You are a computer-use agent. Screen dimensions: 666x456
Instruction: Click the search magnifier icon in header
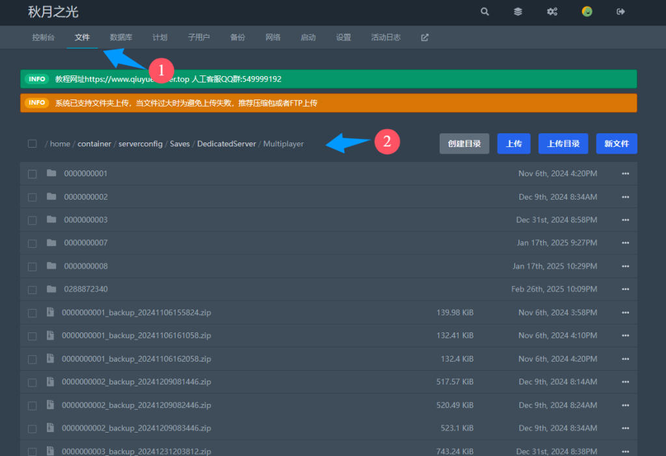(485, 12)
